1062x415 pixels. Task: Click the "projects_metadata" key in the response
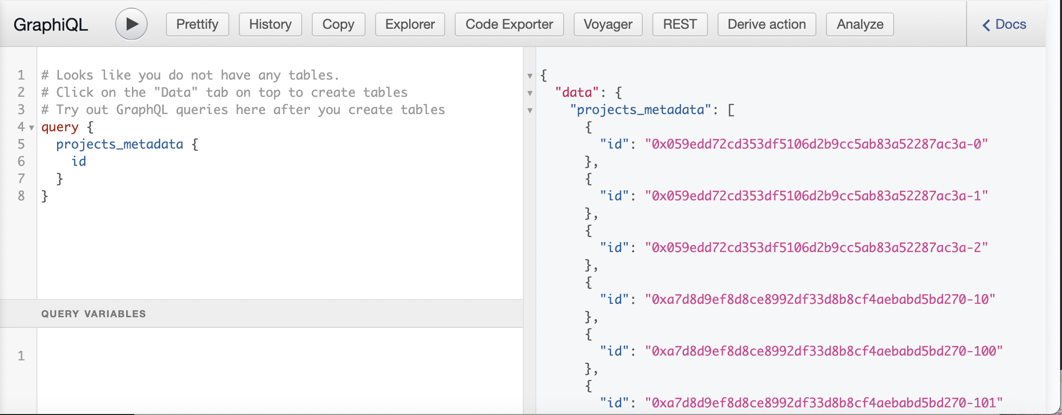tap(640, 110)
